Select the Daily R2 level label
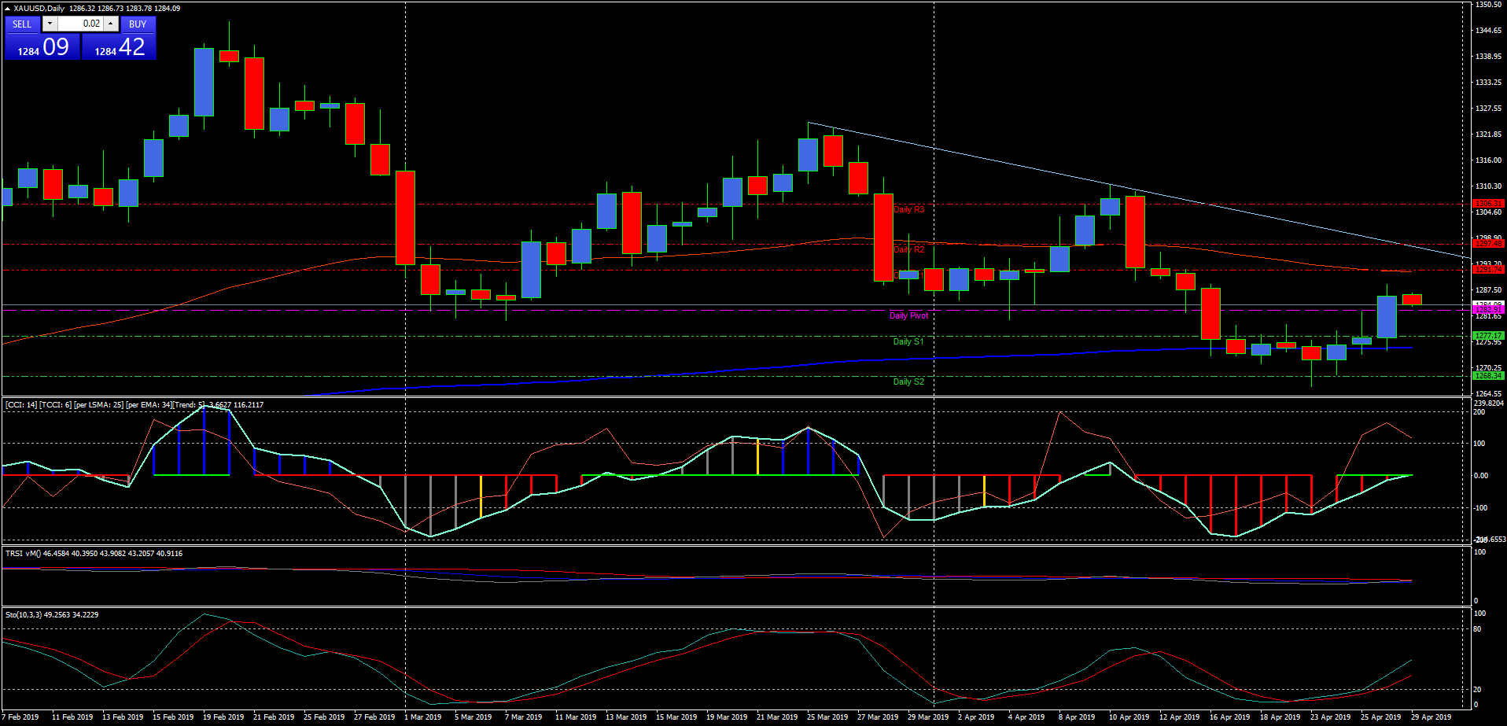Viewport: 1507px width, 726px height. click(908, 249)
